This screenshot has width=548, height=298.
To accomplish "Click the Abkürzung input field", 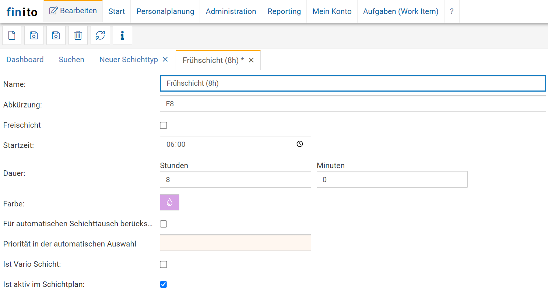I will click(352, 104).
